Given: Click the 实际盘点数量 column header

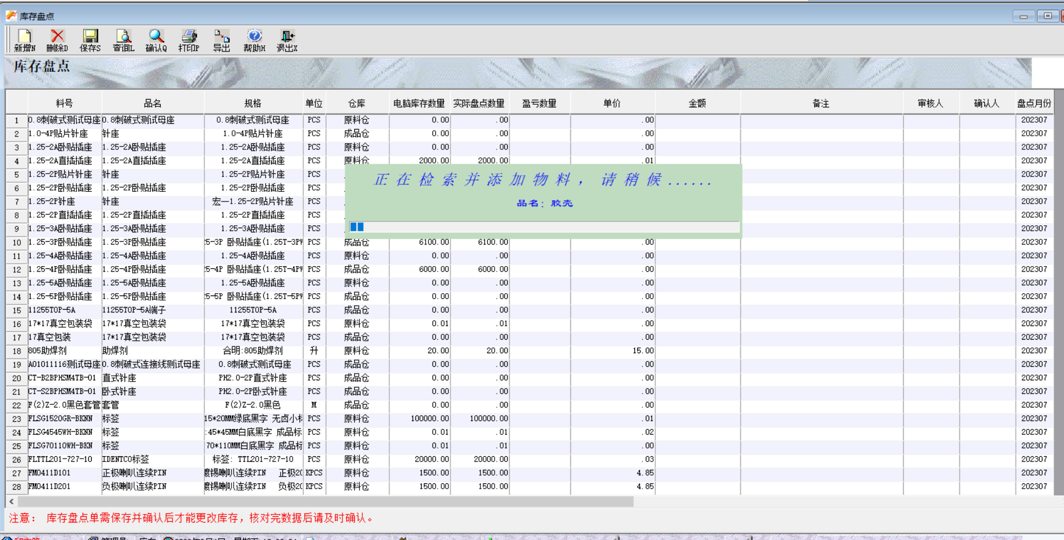Looking at the screenshot, I should (x=479, y=104).
